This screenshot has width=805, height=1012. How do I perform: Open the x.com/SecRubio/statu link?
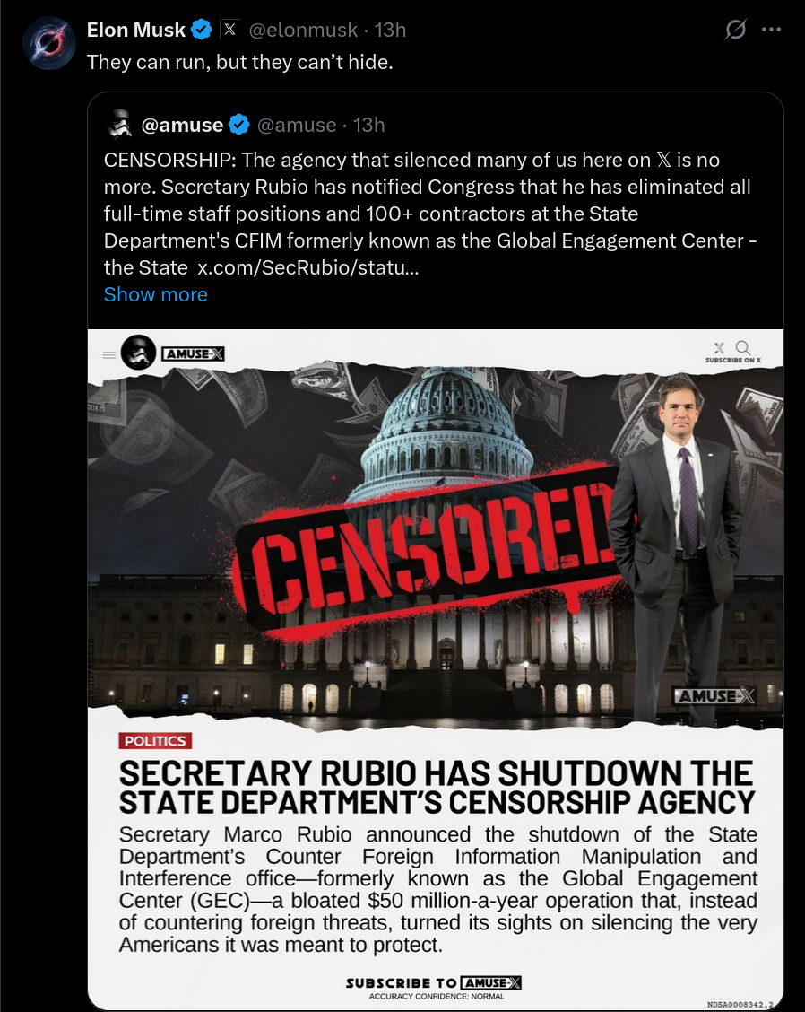coord(308,267)
